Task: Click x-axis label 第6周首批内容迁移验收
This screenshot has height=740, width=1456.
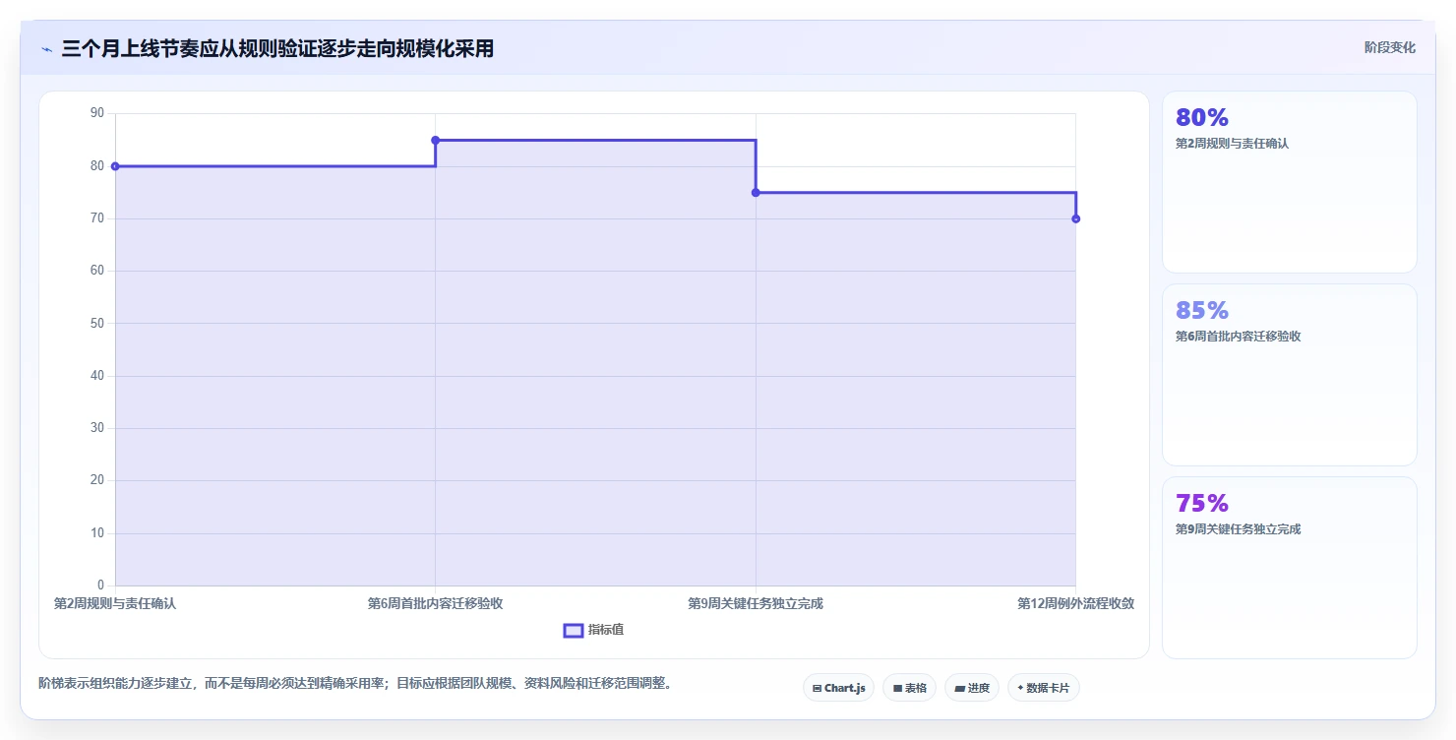Action: (x=435, y=603)
